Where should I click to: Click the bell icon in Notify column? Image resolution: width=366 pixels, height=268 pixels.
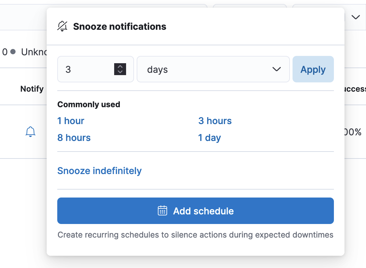(30, 132)
